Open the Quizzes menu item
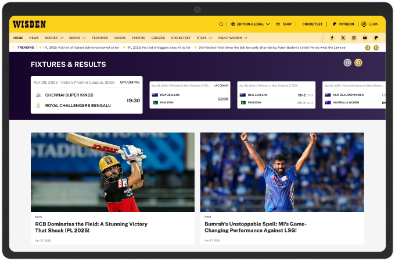The image size is (395, 261). [158, 38]
